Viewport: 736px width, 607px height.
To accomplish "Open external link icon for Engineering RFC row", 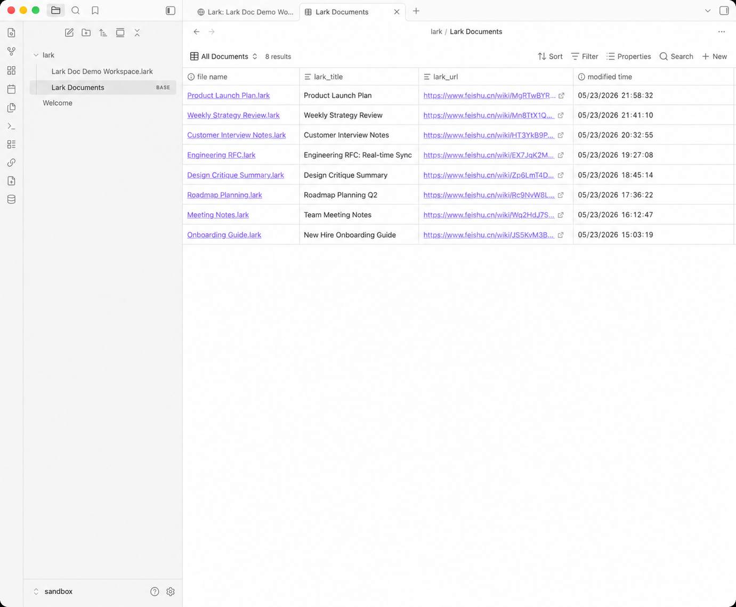I will tap(561, 156).
